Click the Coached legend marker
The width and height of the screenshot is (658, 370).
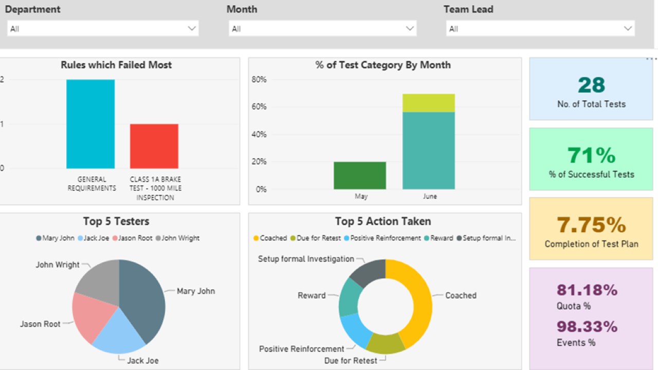256,238
